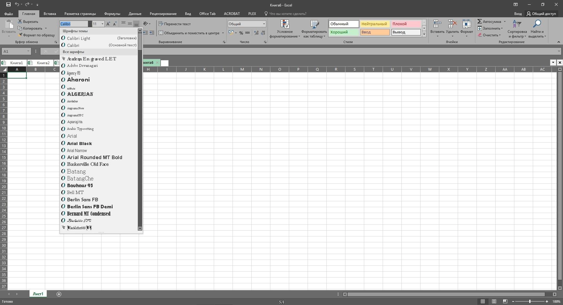Pick Arial Black from font list
The image size is (563, 305).
(x=99, y=143)
